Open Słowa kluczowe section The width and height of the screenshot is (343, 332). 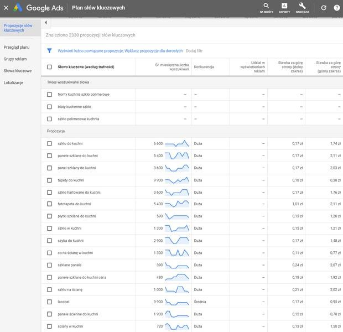18,71
